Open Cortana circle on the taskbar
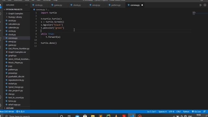The height and width of the screenshot is (117, 208). (61, 116)
